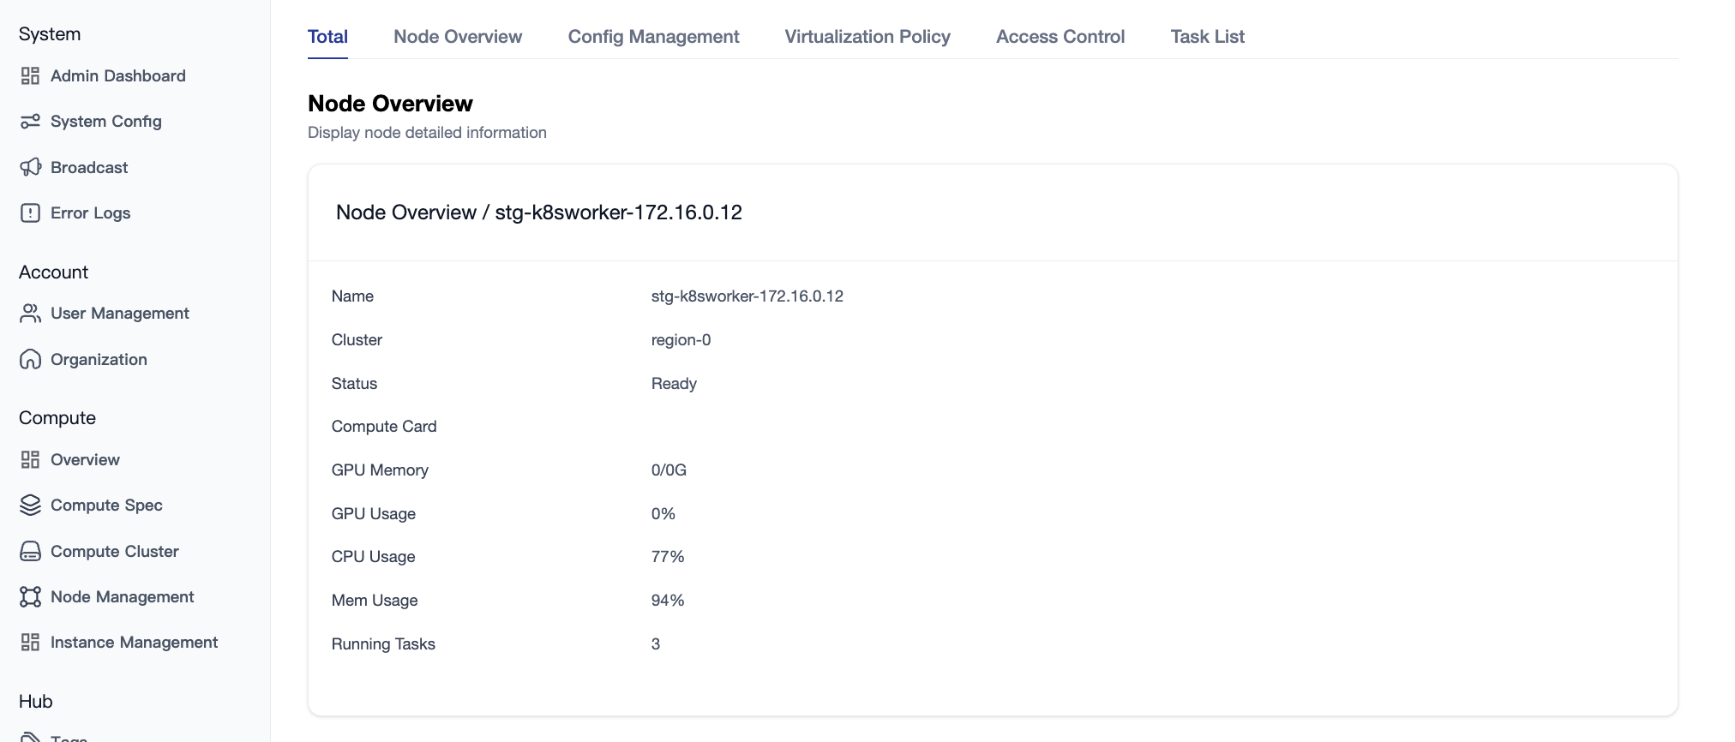Select the Total tab
The image size is (1735, 742).
click(327, 37)
